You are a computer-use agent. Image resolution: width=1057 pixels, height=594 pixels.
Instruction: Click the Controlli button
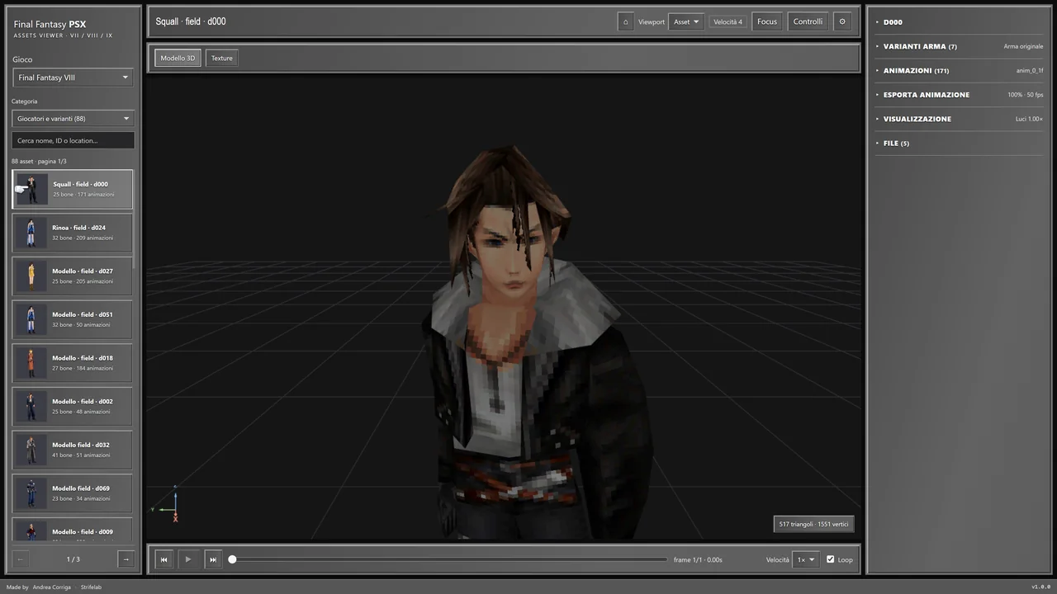[808, 21]
